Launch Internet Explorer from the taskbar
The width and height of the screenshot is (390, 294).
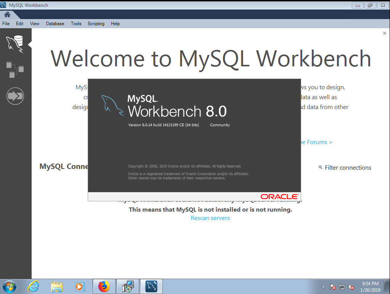(x=34, y=286)
